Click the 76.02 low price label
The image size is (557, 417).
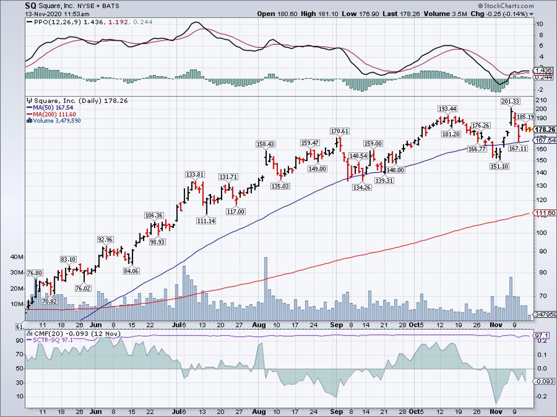(83, 288)
